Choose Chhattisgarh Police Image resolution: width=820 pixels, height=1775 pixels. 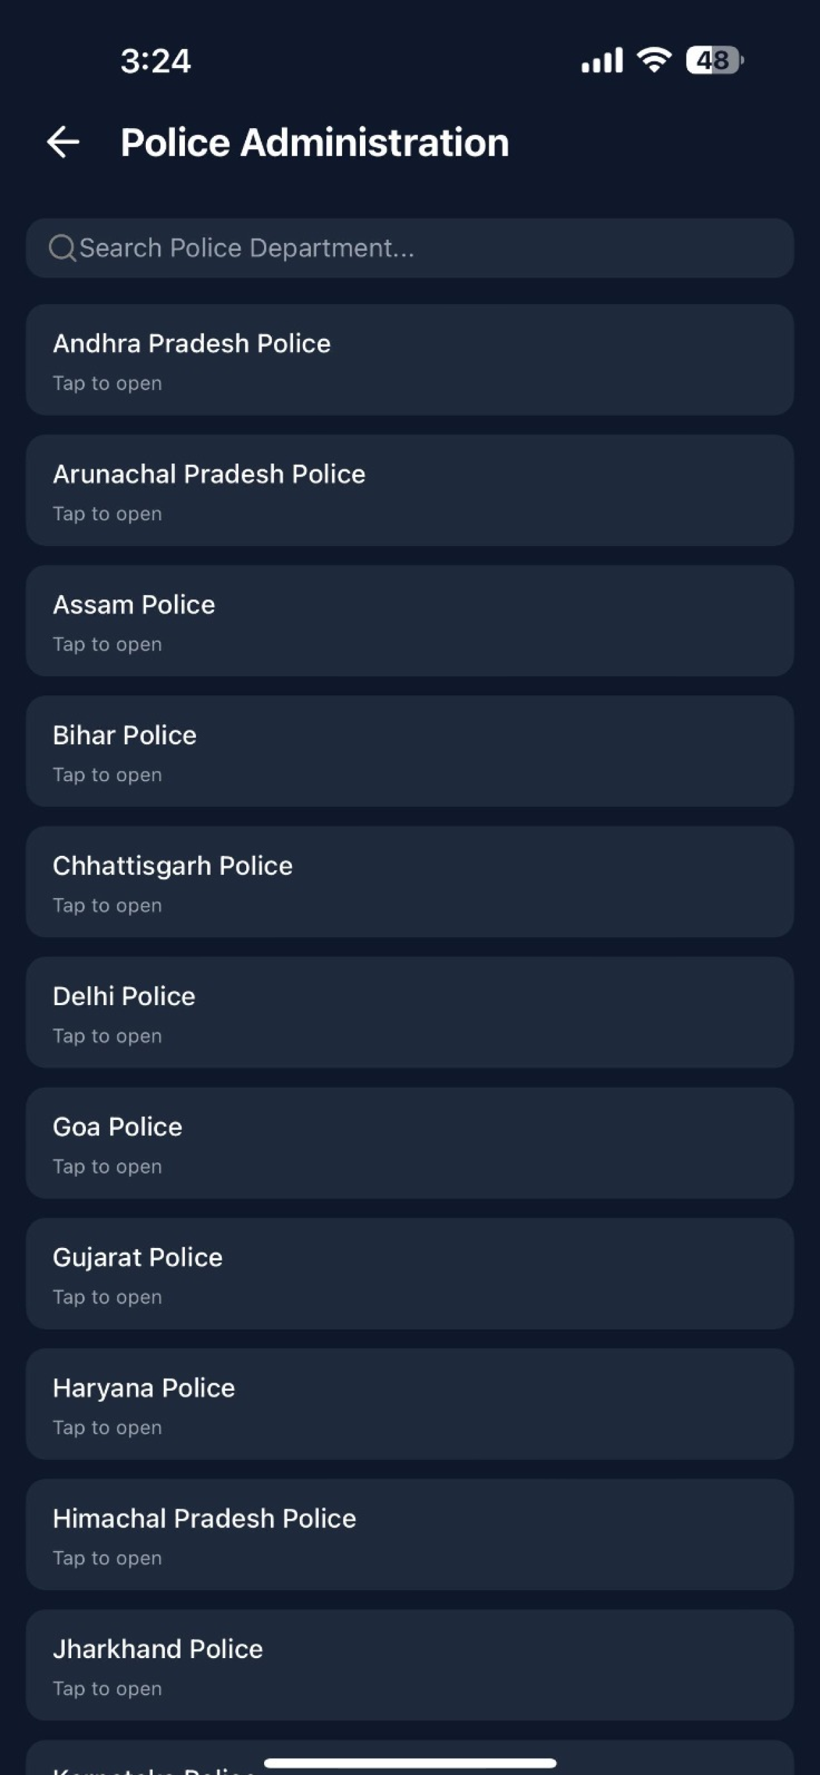click(x=410, y=882)
